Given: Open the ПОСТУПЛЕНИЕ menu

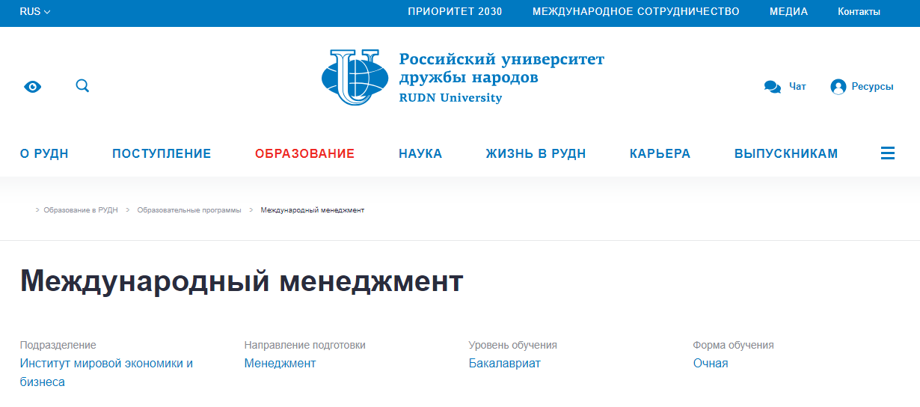Looking at the screenshot, I should pyautogui.click(x=162, y=154).
